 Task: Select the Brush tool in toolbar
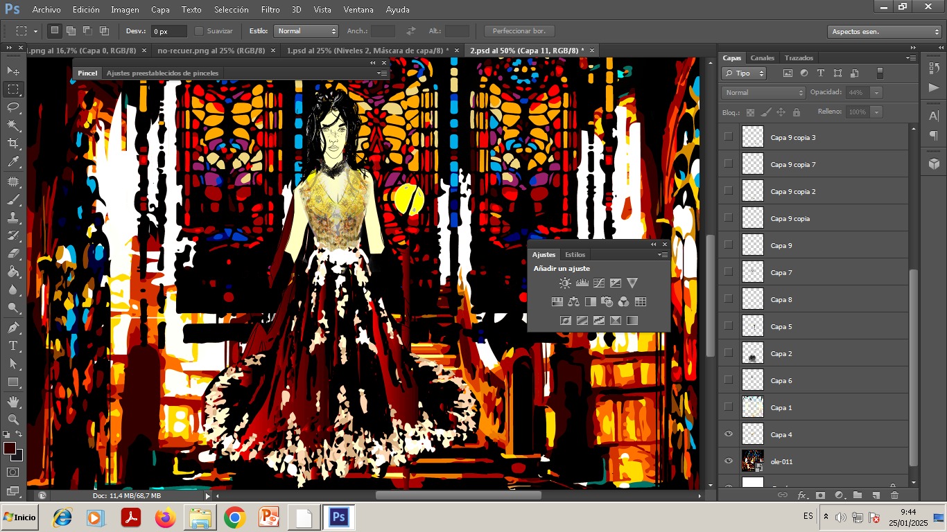pos(13,199)
